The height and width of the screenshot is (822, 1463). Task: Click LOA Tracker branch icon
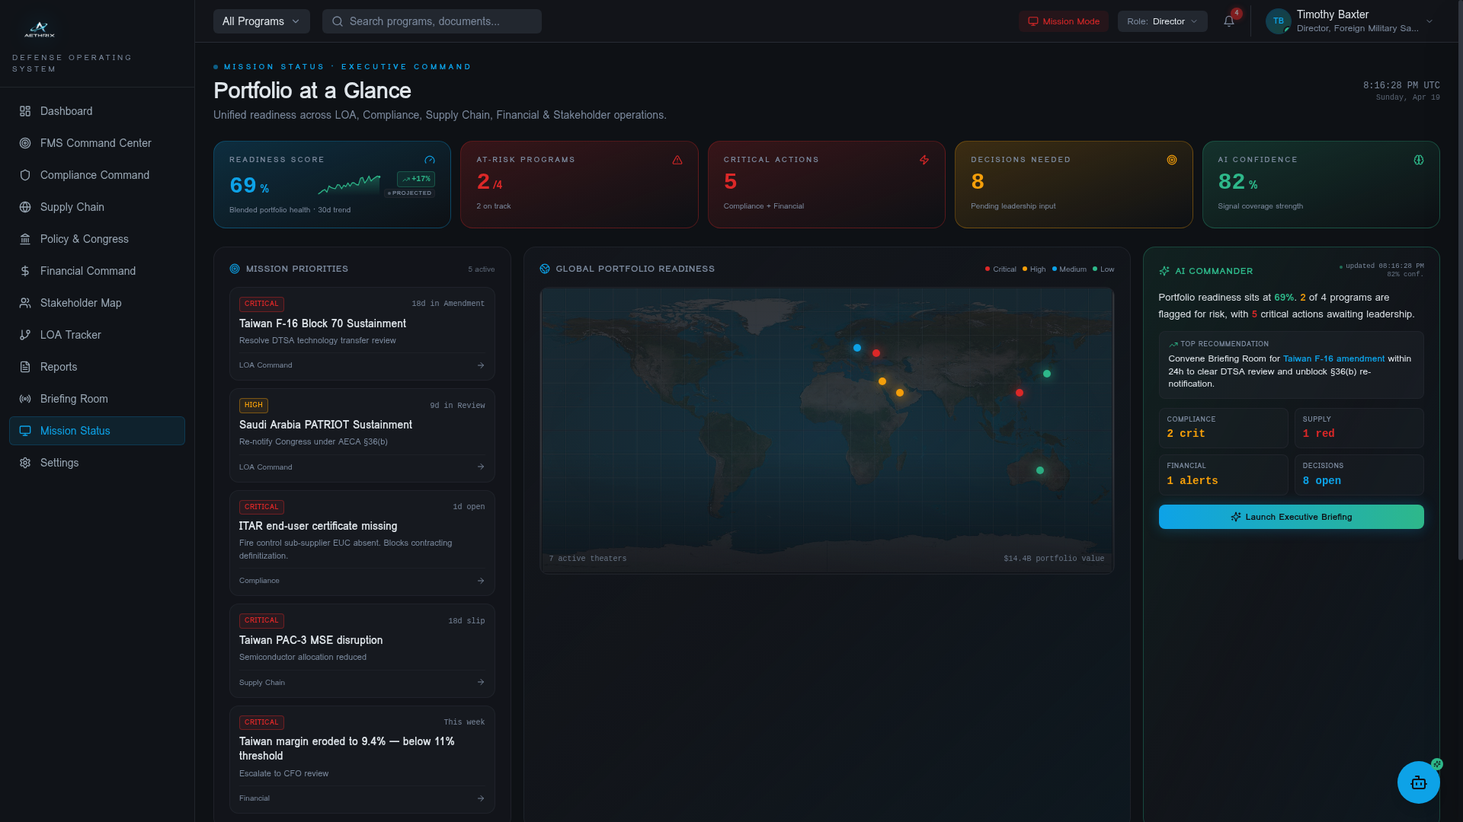(x=25, y=335)
